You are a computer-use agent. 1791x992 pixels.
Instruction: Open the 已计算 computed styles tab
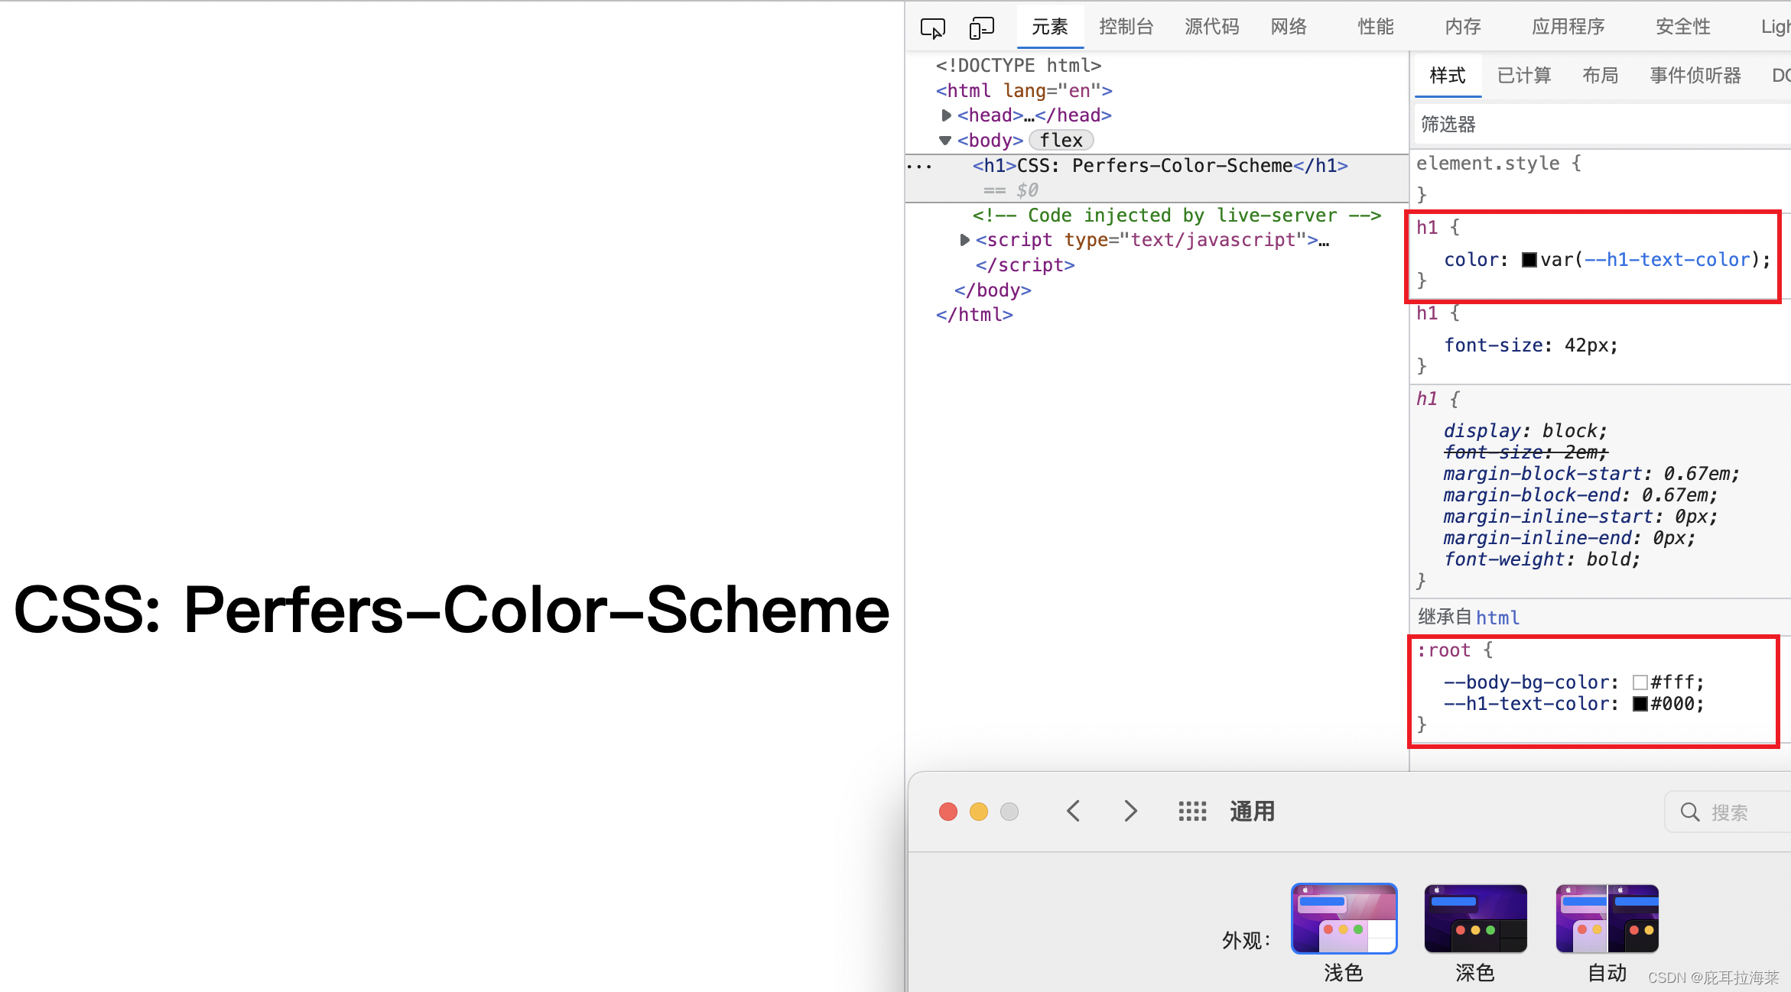click(x=1523, y=76)
